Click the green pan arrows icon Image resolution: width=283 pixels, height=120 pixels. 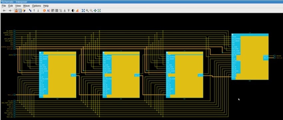tap(95, 11)
